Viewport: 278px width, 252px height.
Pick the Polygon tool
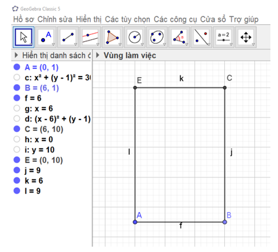113,37
